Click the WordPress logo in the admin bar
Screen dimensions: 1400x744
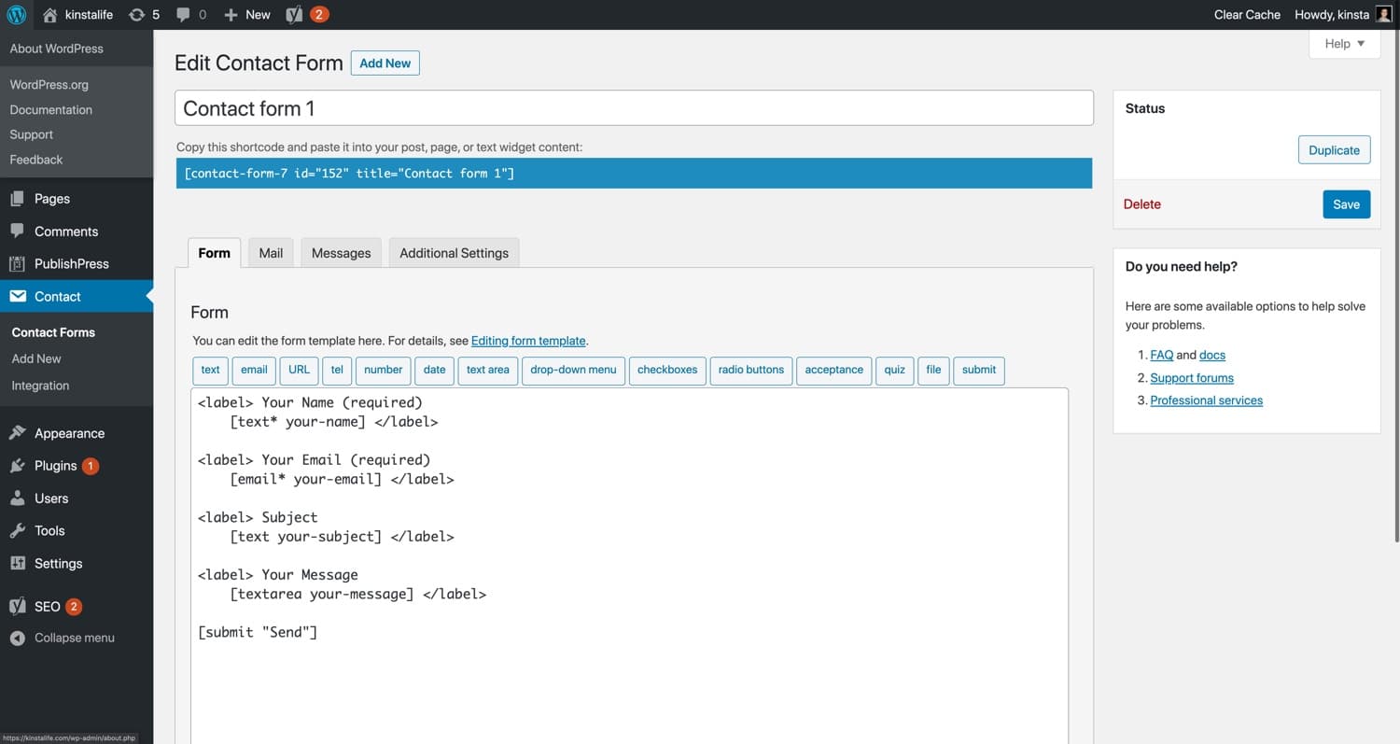(15, 14)
